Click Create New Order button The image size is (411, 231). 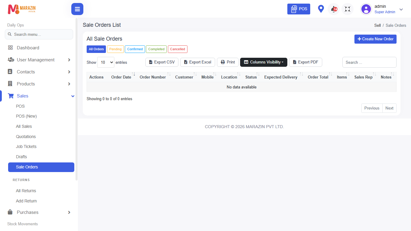pos(375,39)
